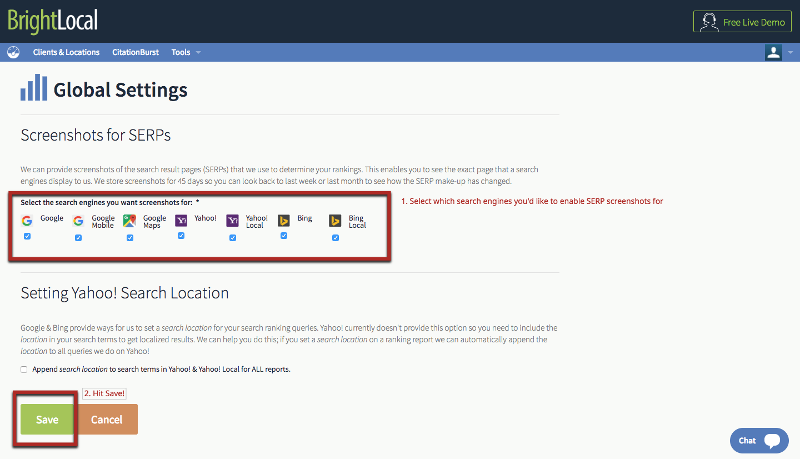Click the Bing Local icon

[x=335, y=221]
